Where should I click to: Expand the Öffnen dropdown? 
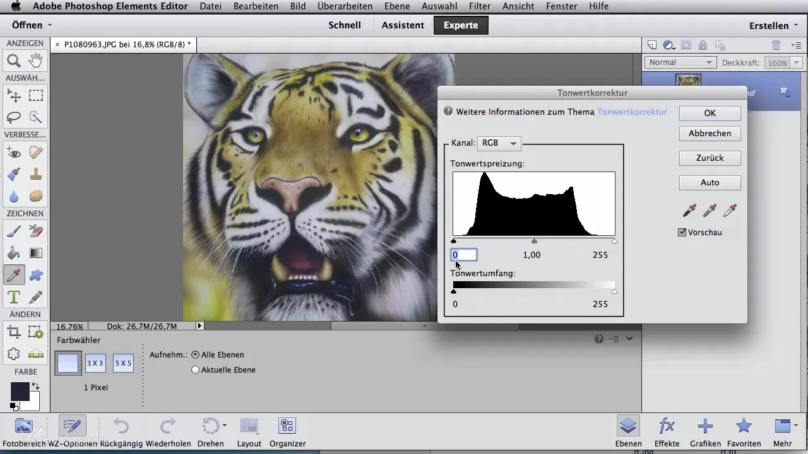click(32, 25)
